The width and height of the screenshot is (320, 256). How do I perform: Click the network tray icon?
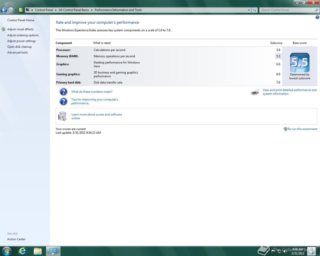pyautogui.click(x=279, y=251)
